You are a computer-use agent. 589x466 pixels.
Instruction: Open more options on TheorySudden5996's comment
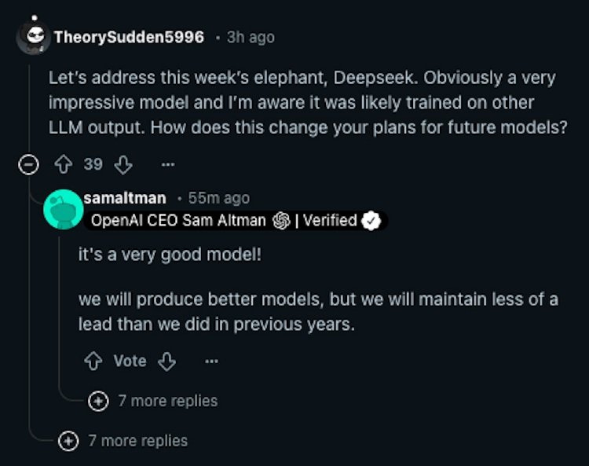click(x=167, y=164)
